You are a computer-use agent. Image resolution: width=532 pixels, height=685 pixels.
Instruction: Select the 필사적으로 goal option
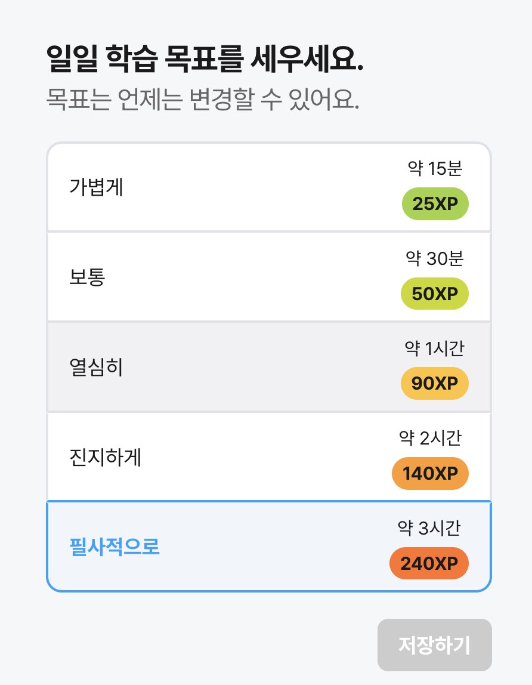coord(269,547)
